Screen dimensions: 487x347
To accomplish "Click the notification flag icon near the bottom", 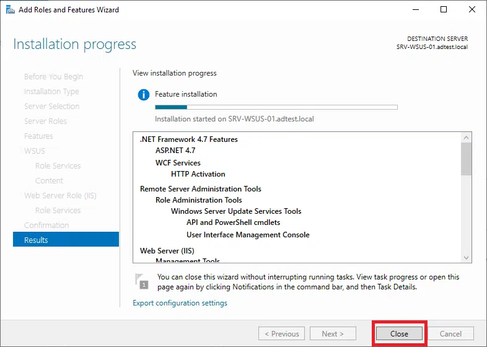I will (142, 281).
